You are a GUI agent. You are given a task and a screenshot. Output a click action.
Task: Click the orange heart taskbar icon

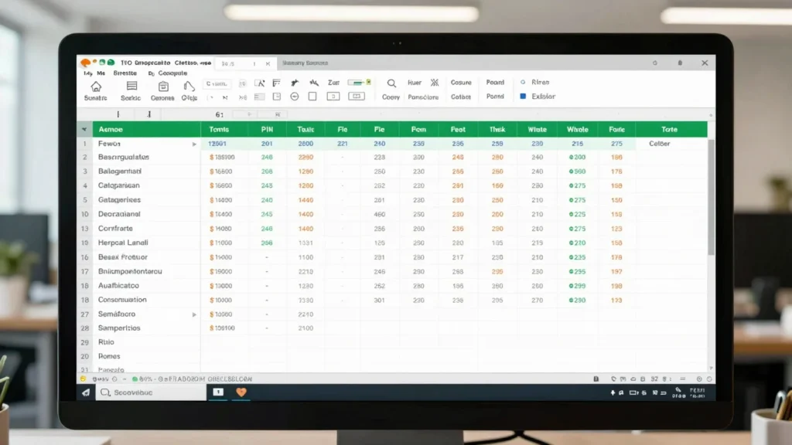(x=241, y=392)
